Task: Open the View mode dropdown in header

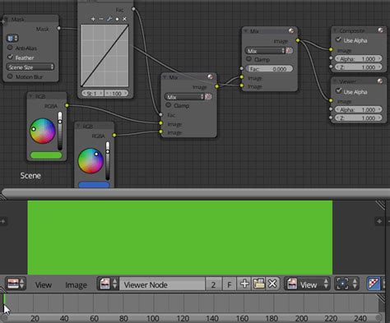Action: [308, 284]
